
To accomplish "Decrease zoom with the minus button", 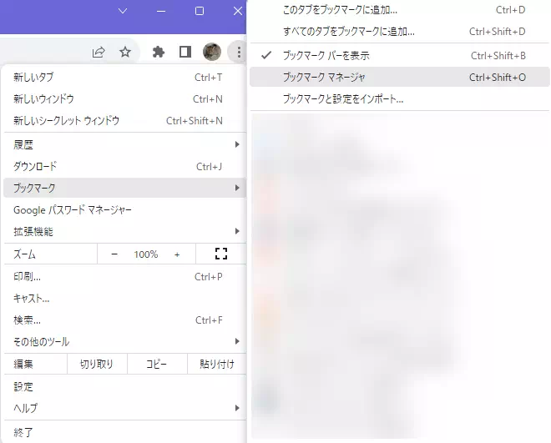I will click(x=114, y=254).
